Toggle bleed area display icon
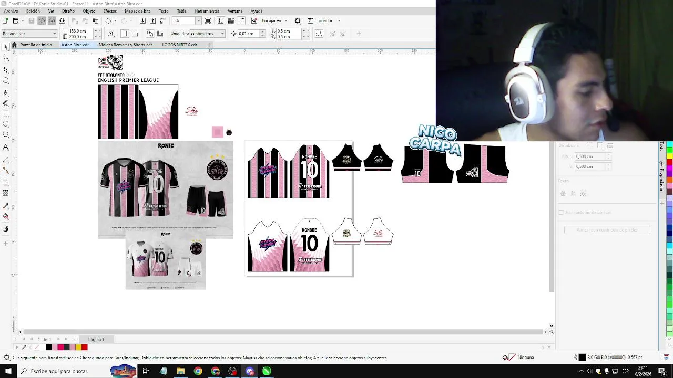673x378 pixels. (x=319, y=34)
